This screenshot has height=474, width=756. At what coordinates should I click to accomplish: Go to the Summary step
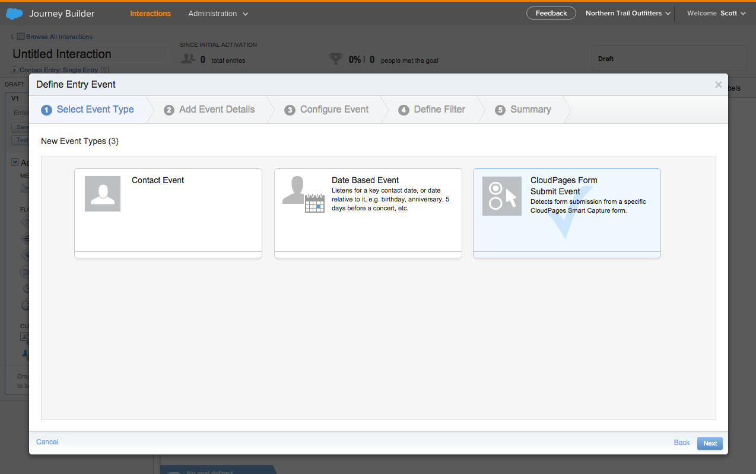530,110
